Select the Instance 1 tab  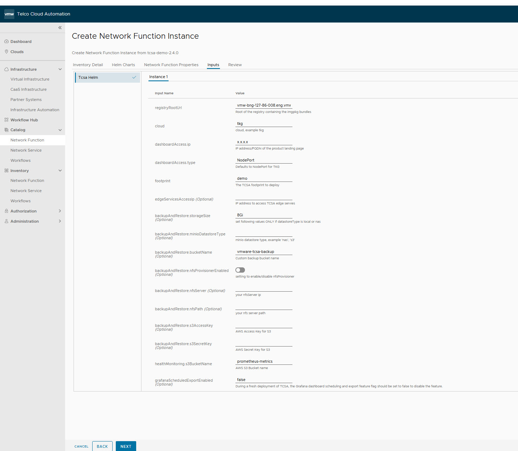(x=158, y=77)
